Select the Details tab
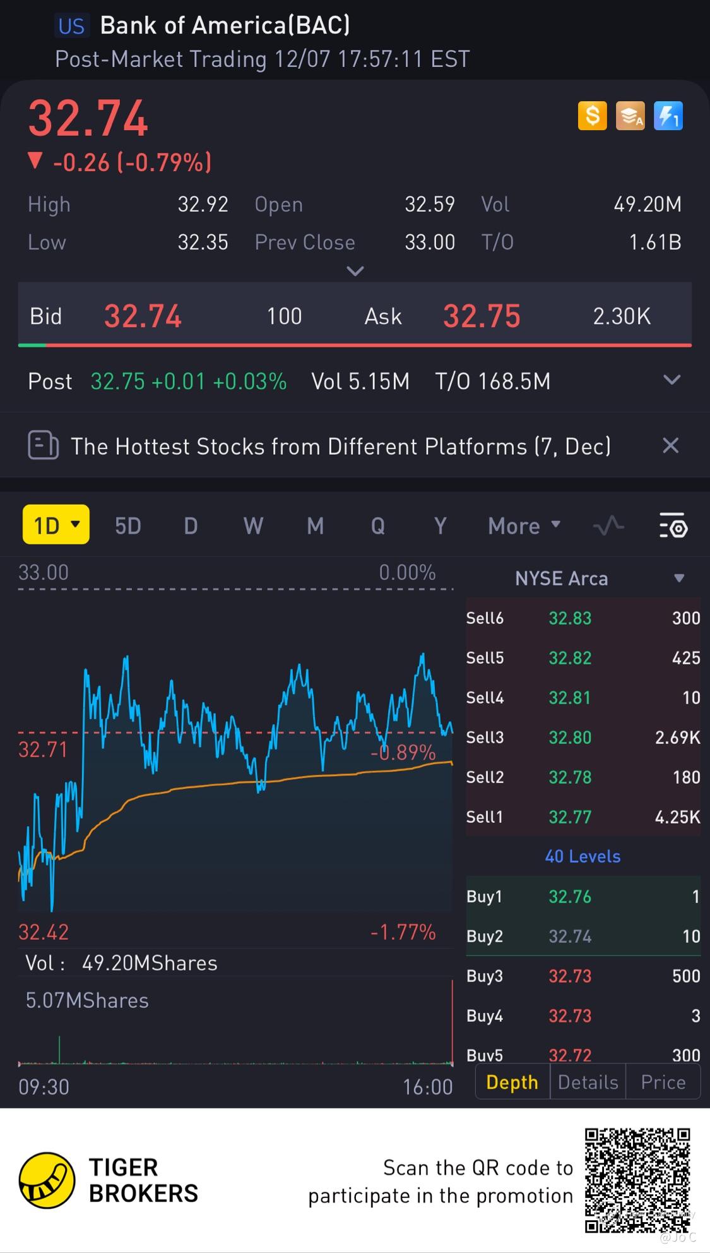710x1253 pixels. click(x=588, y=1082)
